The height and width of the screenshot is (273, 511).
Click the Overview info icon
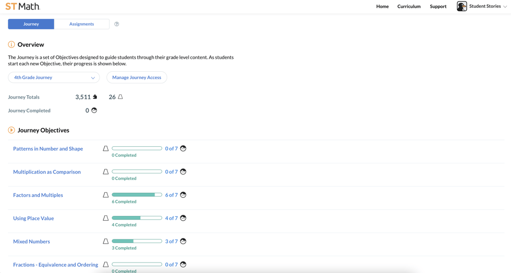[x=12, y=45]
